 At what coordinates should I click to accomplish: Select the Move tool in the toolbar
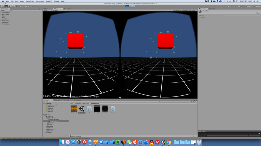(6, 6)
